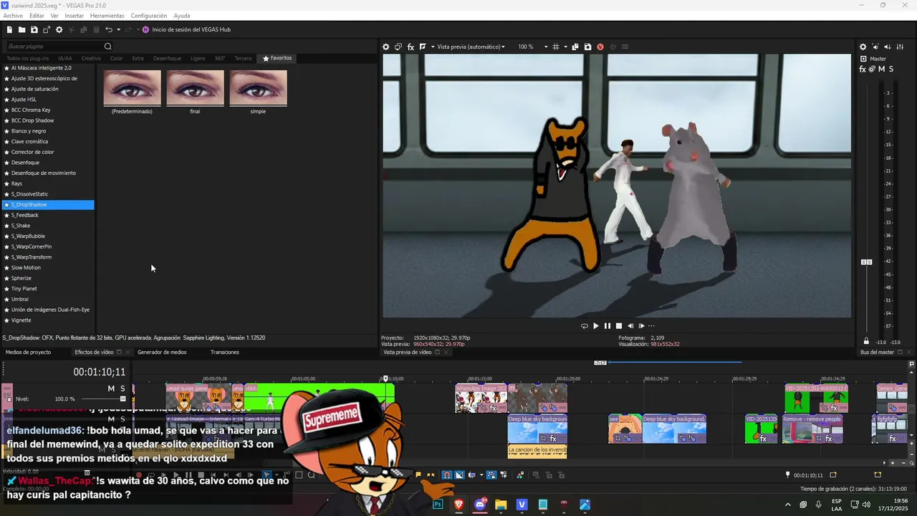Viewport: 917px width, 516px height.
Task: Open the Configuración menu
Action: pyautogui.click(x=149, y=16)
